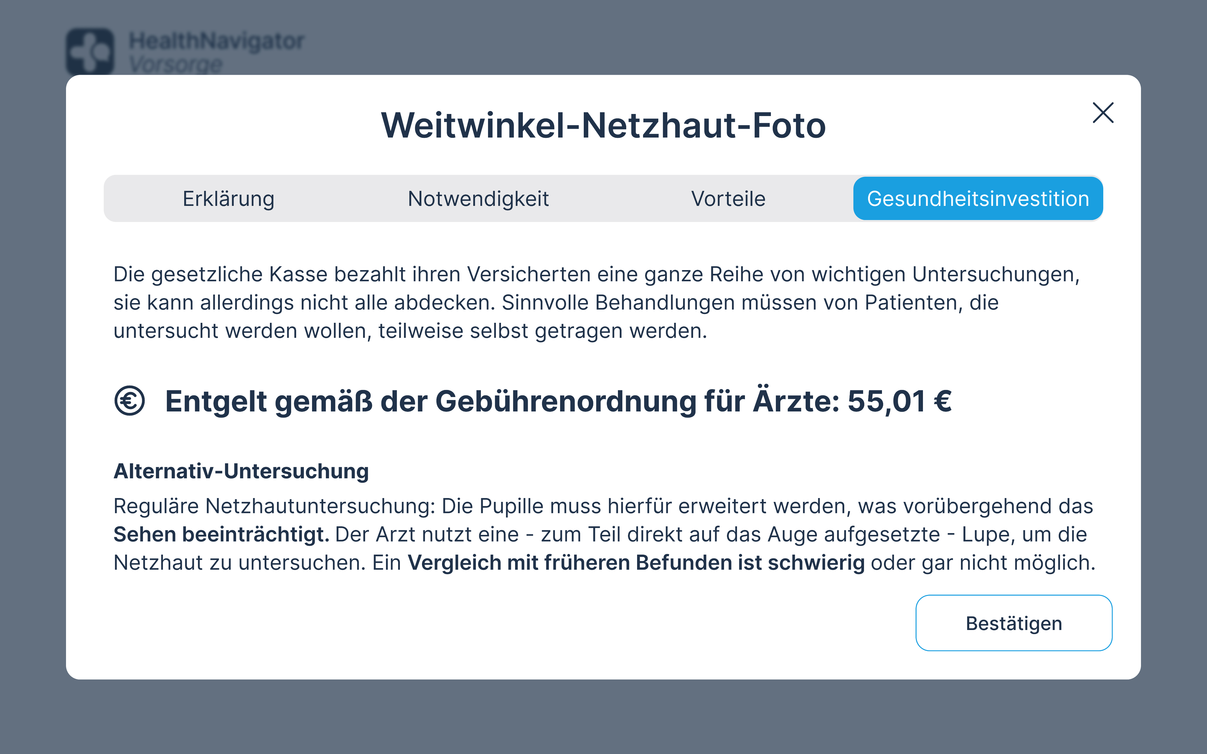Open the Notwendigkeit tab

point(478,199)
